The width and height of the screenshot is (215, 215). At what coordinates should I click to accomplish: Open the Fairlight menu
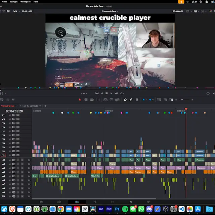pos(14,2)
